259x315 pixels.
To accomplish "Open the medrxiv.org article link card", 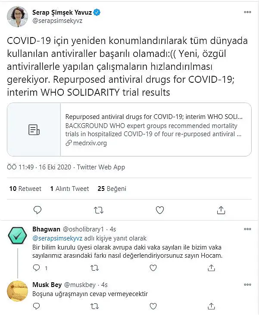I will tap(129, 130).
